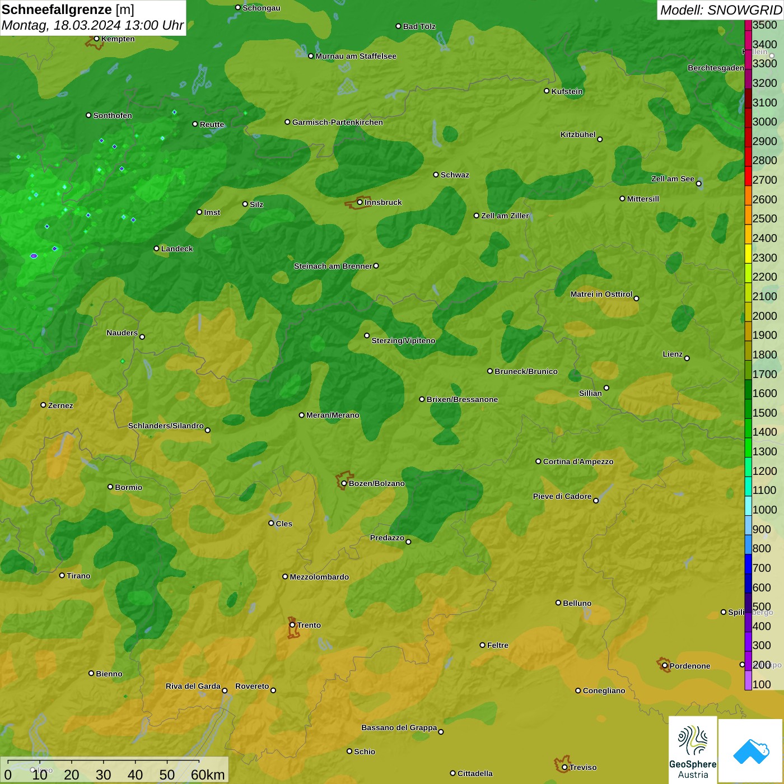Click the Sonthofen location dot

(x=88, y=115)
